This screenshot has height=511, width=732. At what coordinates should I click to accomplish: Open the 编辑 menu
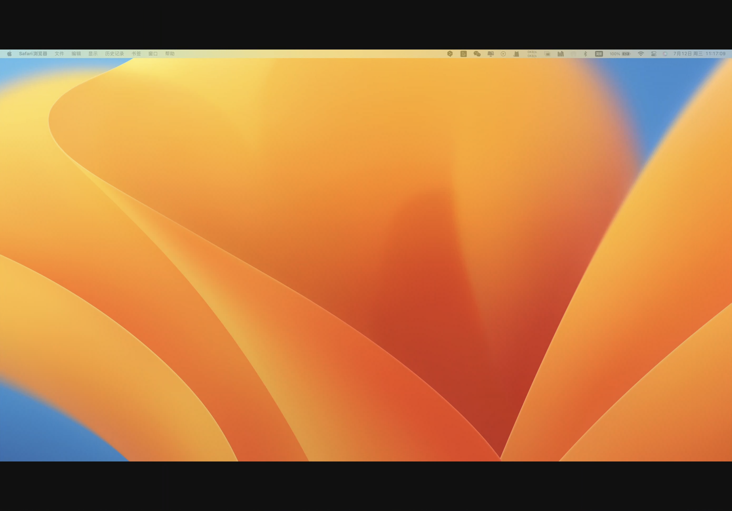[x=76, y=53]
